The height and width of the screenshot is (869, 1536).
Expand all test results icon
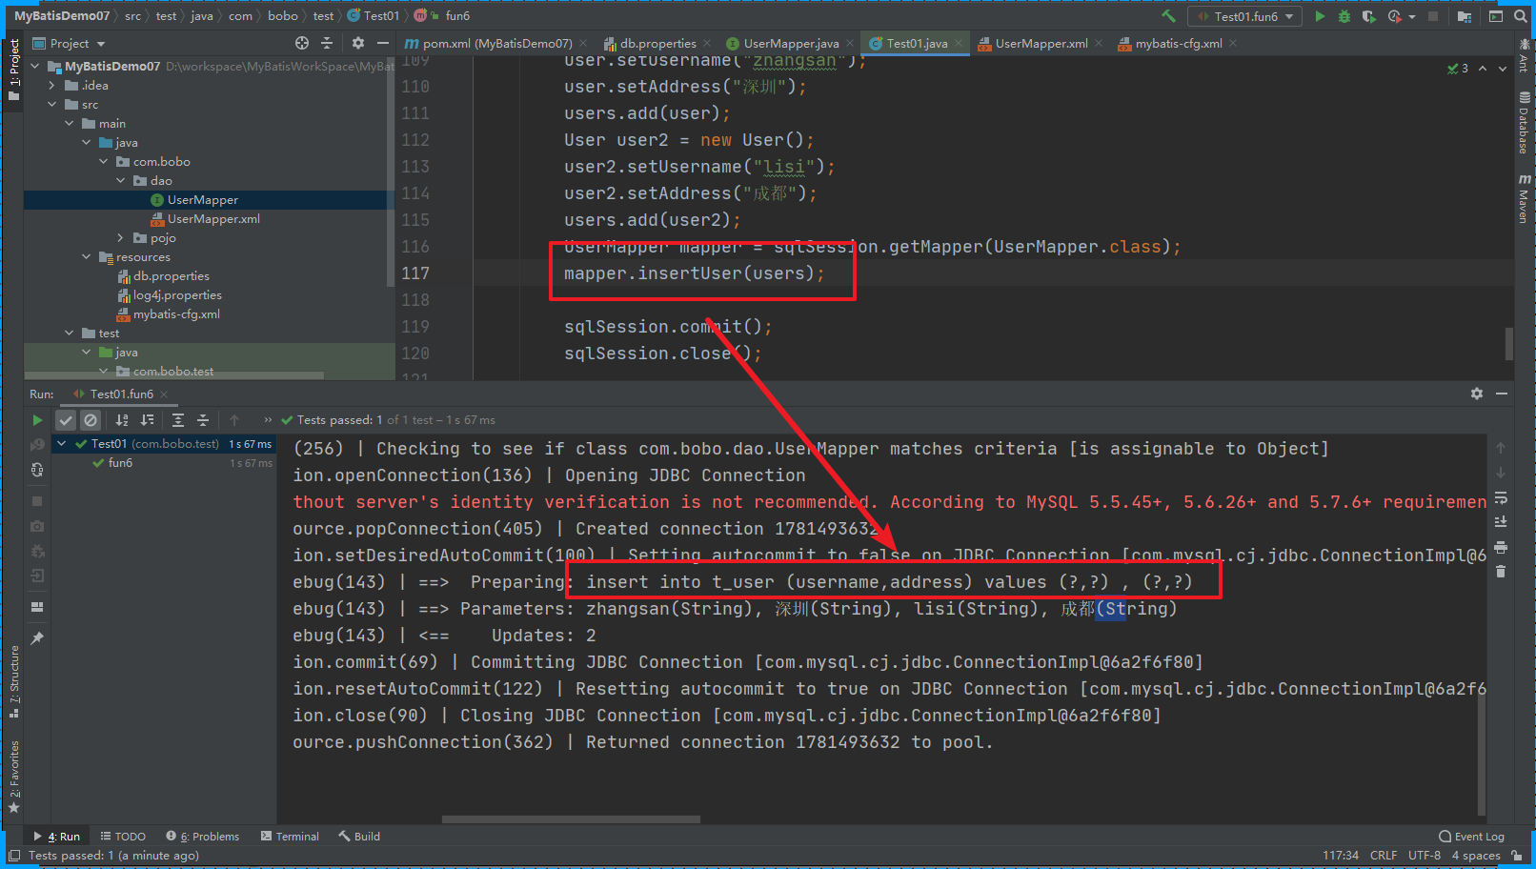point(178,420)
